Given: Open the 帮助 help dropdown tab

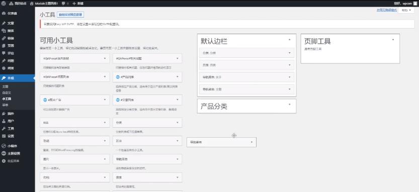Looking at the screenshot, I should click(406, 10).
